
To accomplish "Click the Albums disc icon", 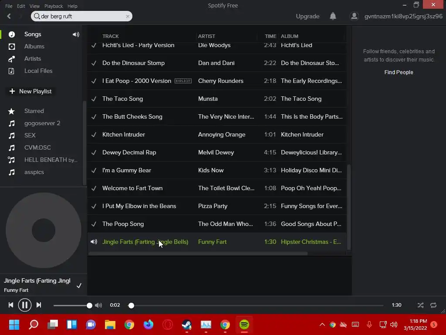I will click(x=12, y=46).
